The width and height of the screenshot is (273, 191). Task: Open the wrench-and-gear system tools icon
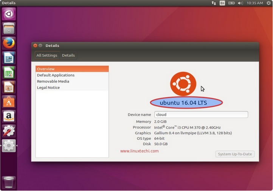pyautogui.click(x=9, y=131)
